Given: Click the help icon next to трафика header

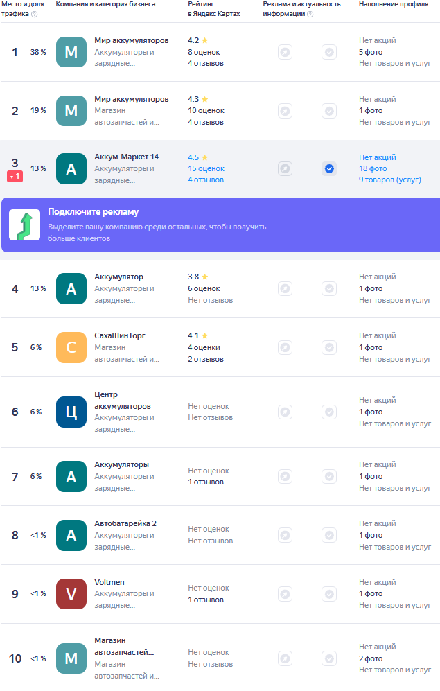Looking at the screenshot, I should (35, 14).
